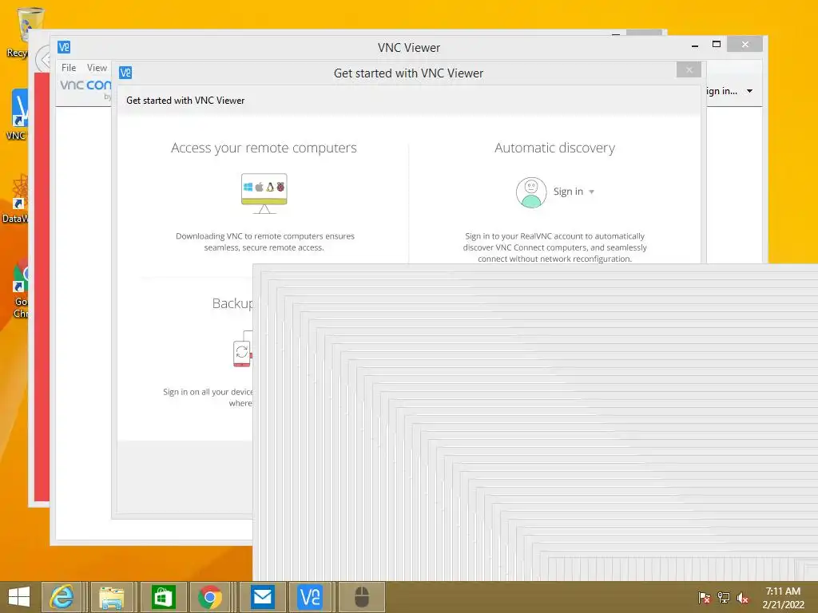Switch to VNC Viewer taskbar button
This screenshot has width=818, height=613.
(310, 597)
